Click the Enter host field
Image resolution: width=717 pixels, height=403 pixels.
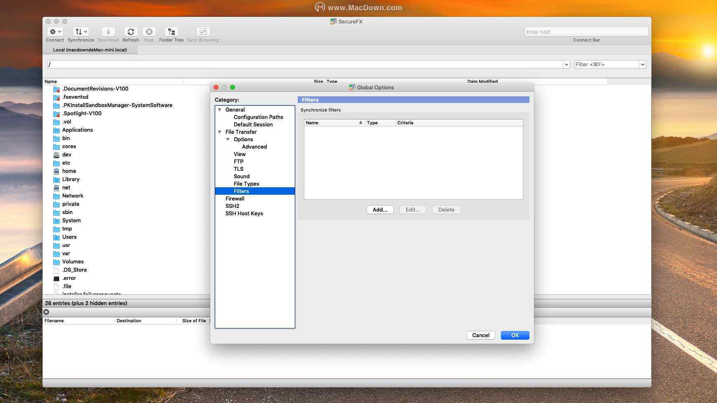[586, 32]
